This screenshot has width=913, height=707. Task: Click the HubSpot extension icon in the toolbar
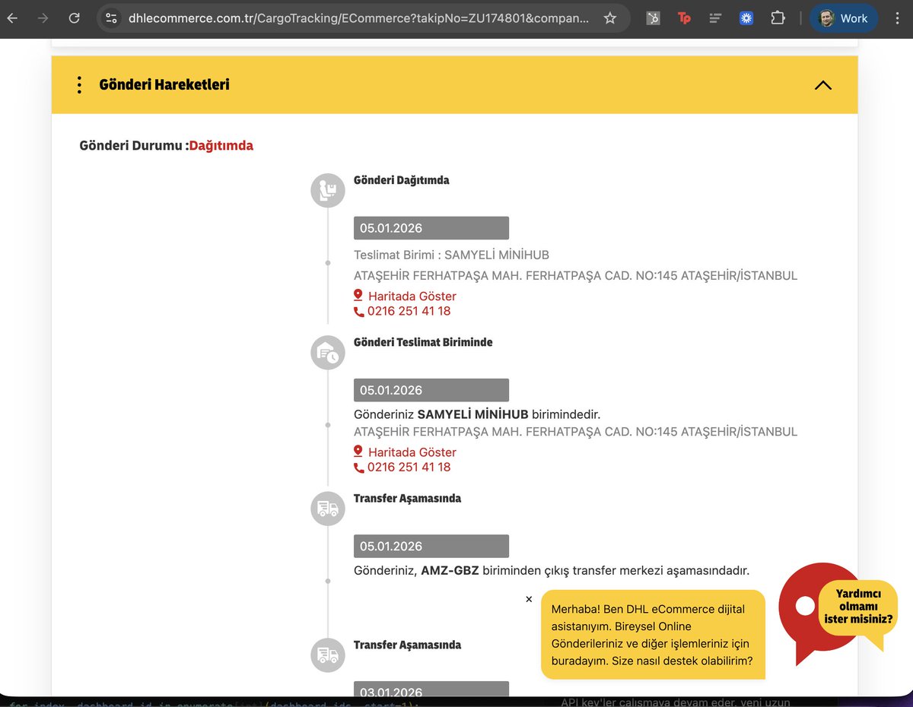(653, 17)
